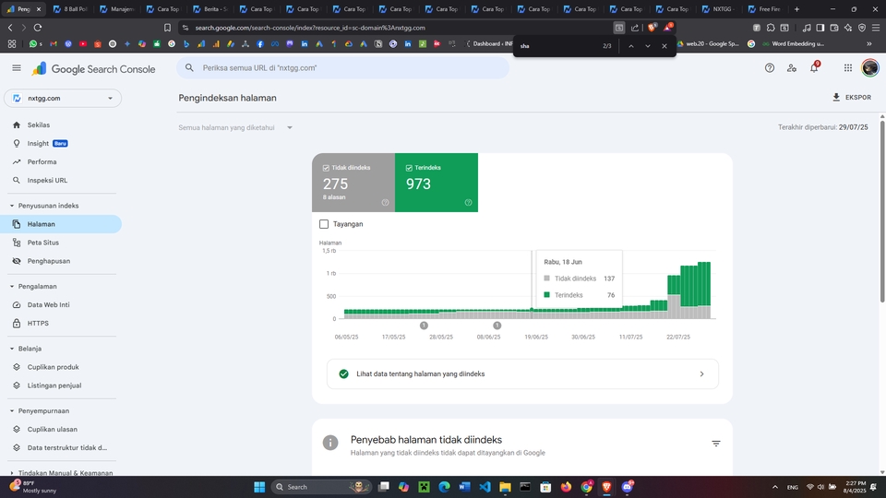The width and height of the screenshot is (886, 498).
Task: Open the nxtgg.com property dropdown
Action: [63, 98]
